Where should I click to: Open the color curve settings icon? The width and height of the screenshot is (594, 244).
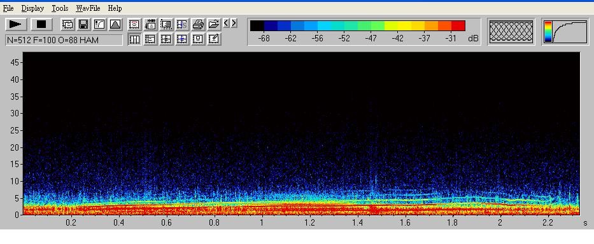tap(99, 25)
